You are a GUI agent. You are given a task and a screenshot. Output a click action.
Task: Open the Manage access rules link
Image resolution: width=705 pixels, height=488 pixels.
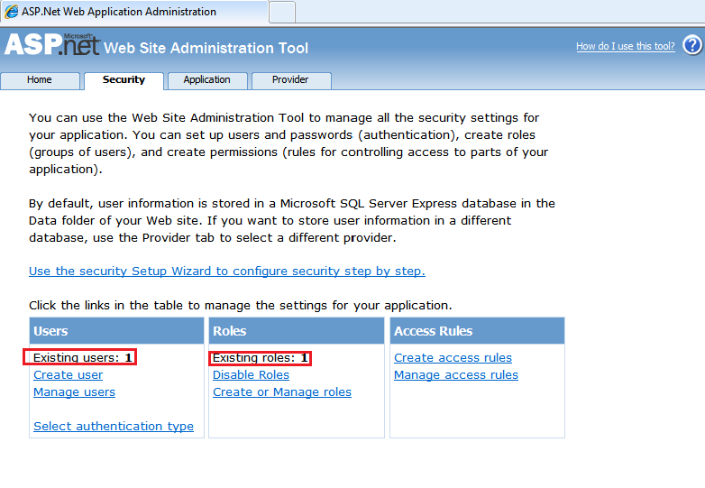[456, 375]
